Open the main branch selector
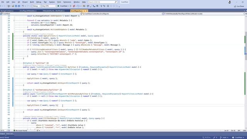Screen dimensions: 247x139 click(x=224, y=137)
